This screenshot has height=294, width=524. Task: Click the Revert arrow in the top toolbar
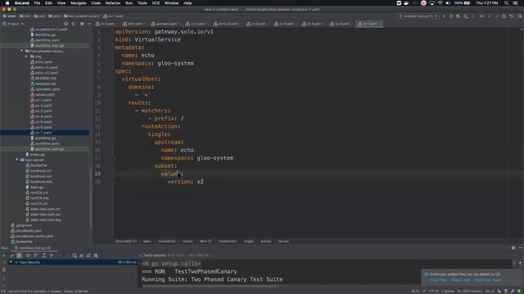point(511,16)
